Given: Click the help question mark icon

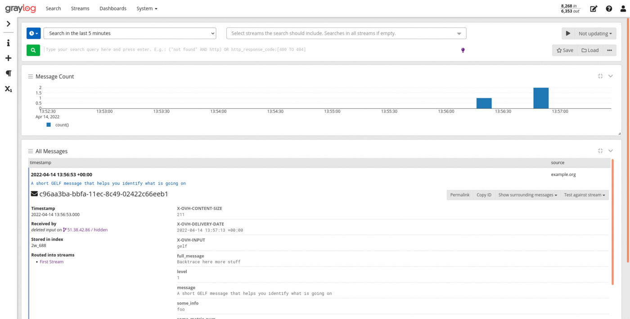Looking at the screenshot, I should 609,9.
